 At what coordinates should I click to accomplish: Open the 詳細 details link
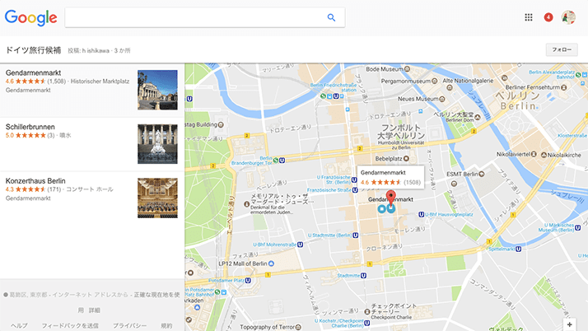point(95,310)
